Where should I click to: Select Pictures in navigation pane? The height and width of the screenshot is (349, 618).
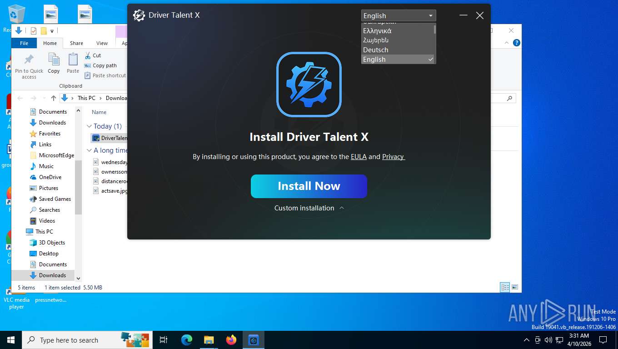(x=48, y=188)
